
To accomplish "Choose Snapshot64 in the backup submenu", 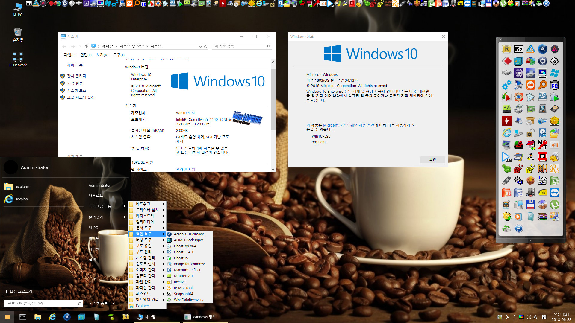I will [x=190, y=294].
